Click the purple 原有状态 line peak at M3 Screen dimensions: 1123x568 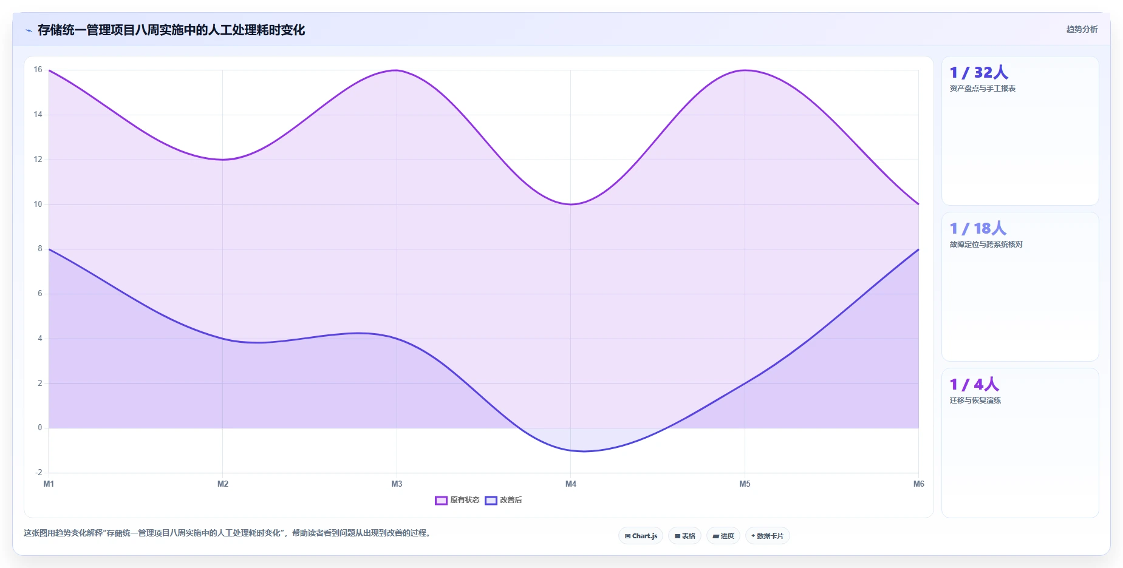397,70
